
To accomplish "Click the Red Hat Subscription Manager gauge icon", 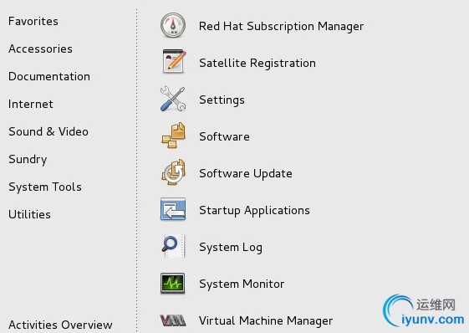I will (x=173, y=25).
